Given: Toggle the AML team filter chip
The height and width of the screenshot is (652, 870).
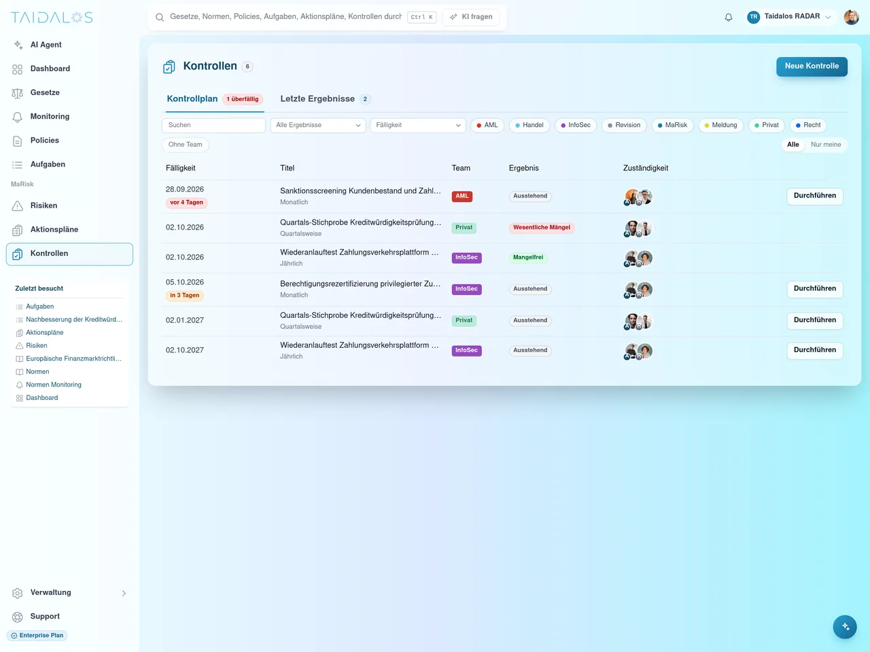Looking at the screenshot, I should 487,125.
